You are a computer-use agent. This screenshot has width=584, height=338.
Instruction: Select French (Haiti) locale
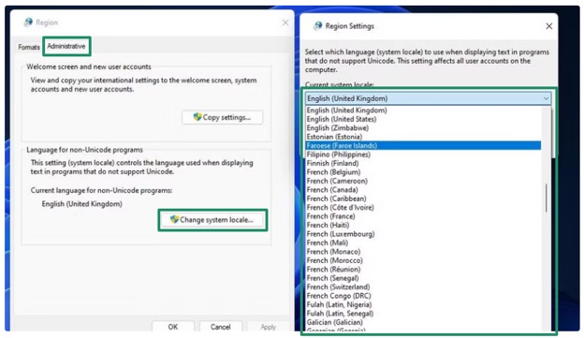pyautogui.click(x=423, y=225)
